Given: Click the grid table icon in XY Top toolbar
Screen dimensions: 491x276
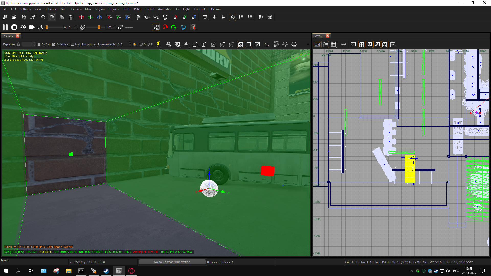Looking at the screenshot, I should click(333, 44).
